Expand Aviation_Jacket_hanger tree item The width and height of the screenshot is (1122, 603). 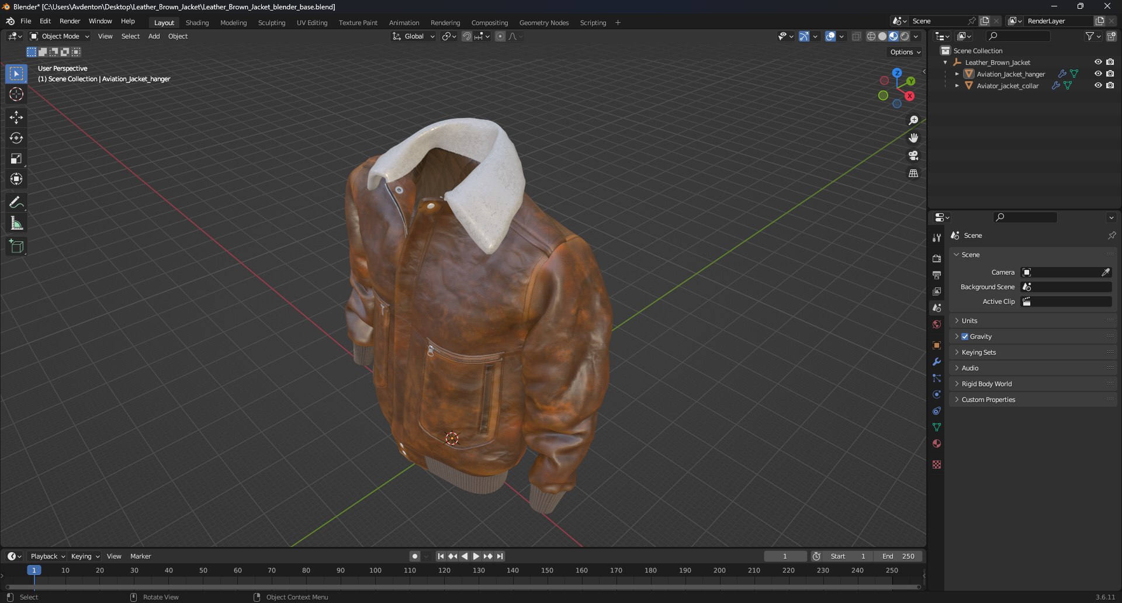click(x=957, y=74)
